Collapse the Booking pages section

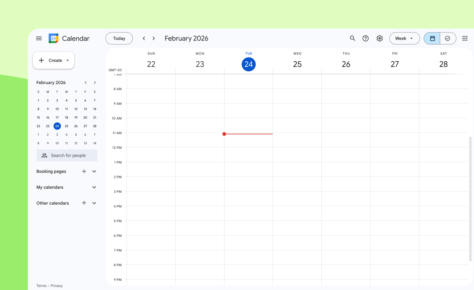click(x=94, y=171)
